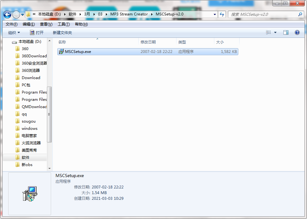Open the 编辑(E) menu
The image size is (307, 219).
(29, 24)
